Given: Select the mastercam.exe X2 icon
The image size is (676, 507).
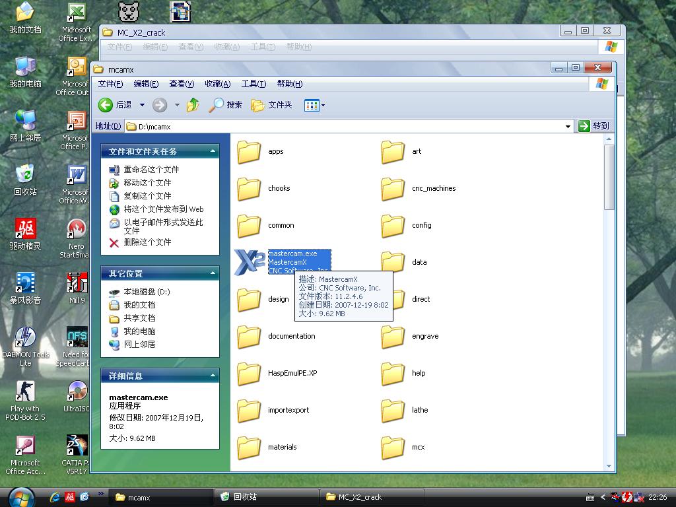Looking at the screenshot, I should point(249,262).
